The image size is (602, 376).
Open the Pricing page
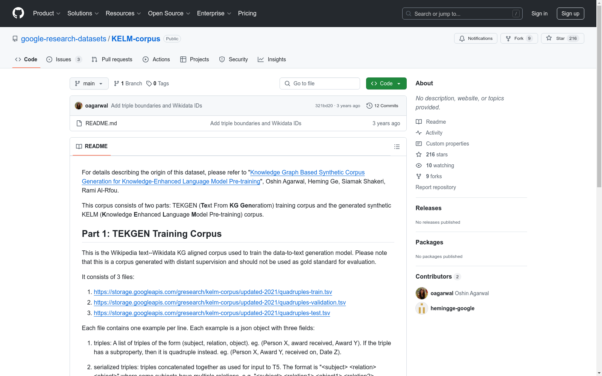tap(247, 14)
